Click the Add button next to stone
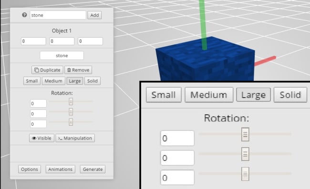310x189 pixels. click(94, 15)
